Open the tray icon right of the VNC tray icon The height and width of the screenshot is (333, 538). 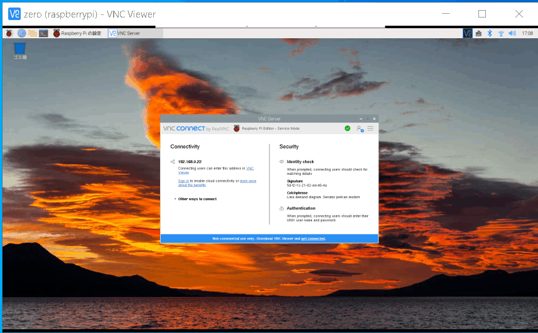pos(479,33)
